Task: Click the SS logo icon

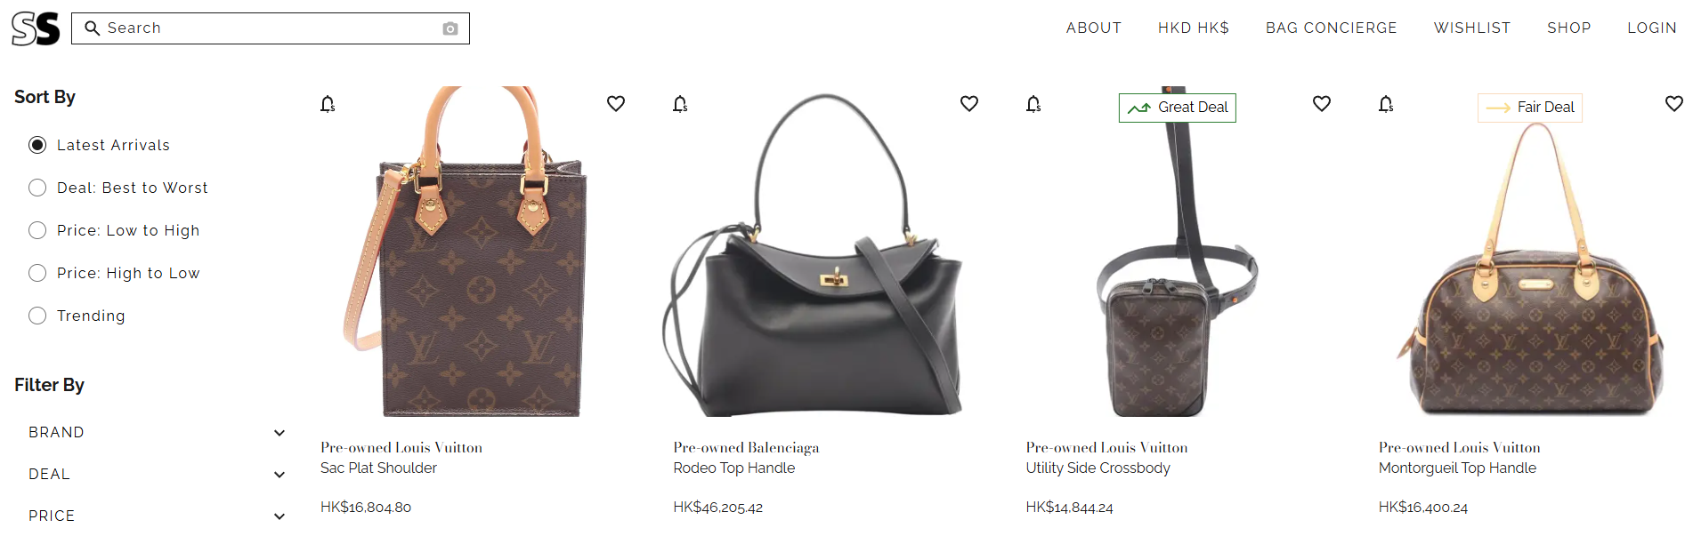Action: [x=36, y=28]
